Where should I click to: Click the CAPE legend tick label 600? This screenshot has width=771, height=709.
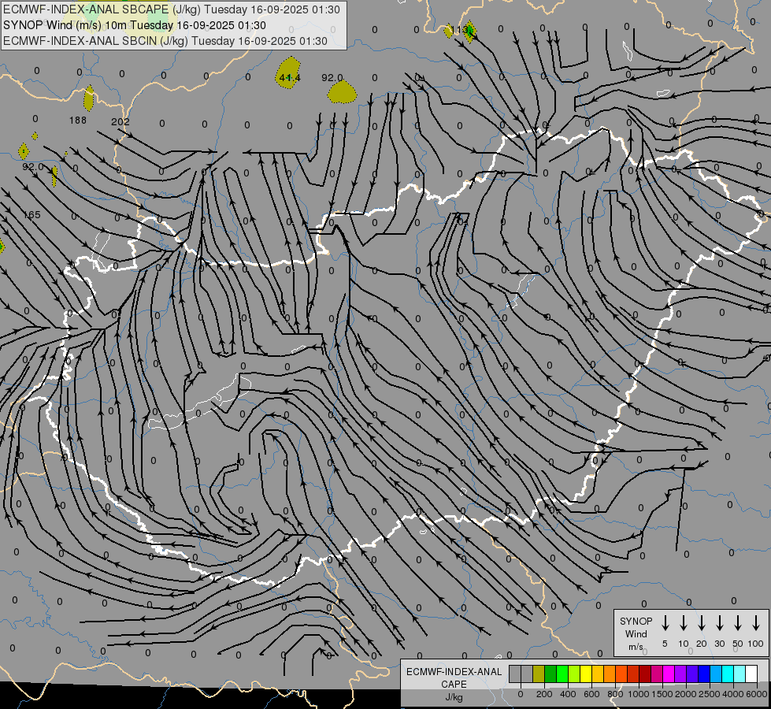pyautogui.click(x=591, y=694)
